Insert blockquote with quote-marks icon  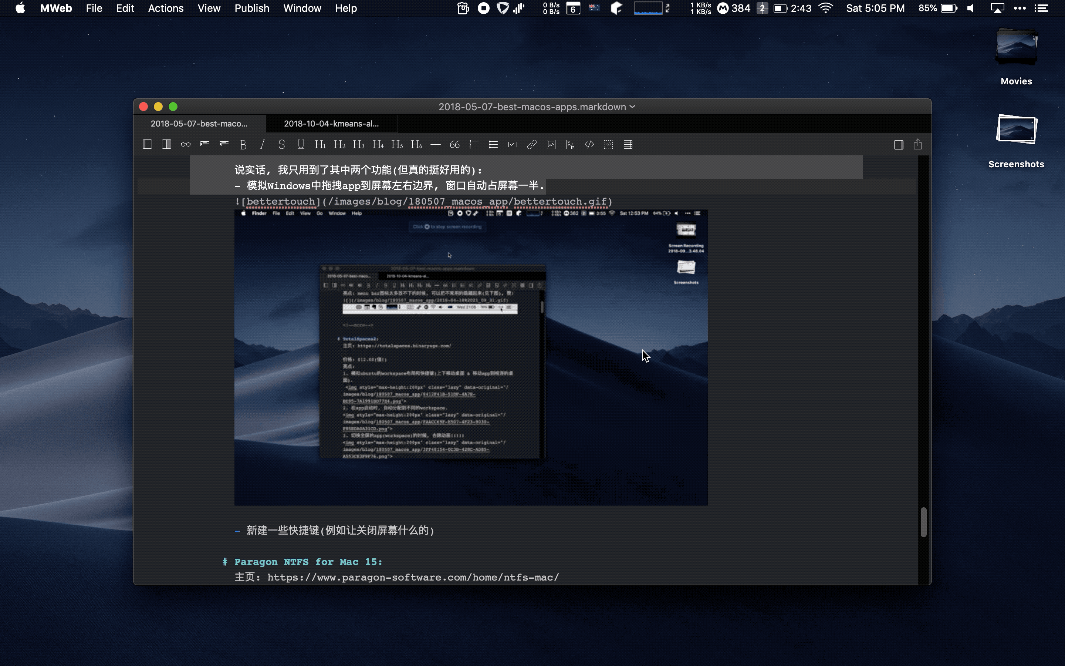[454, 144]
